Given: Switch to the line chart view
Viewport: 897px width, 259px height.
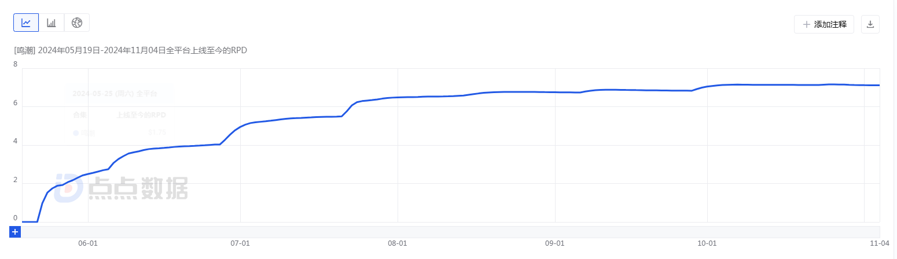Looking at the screenshot, I should coord(26,23).
